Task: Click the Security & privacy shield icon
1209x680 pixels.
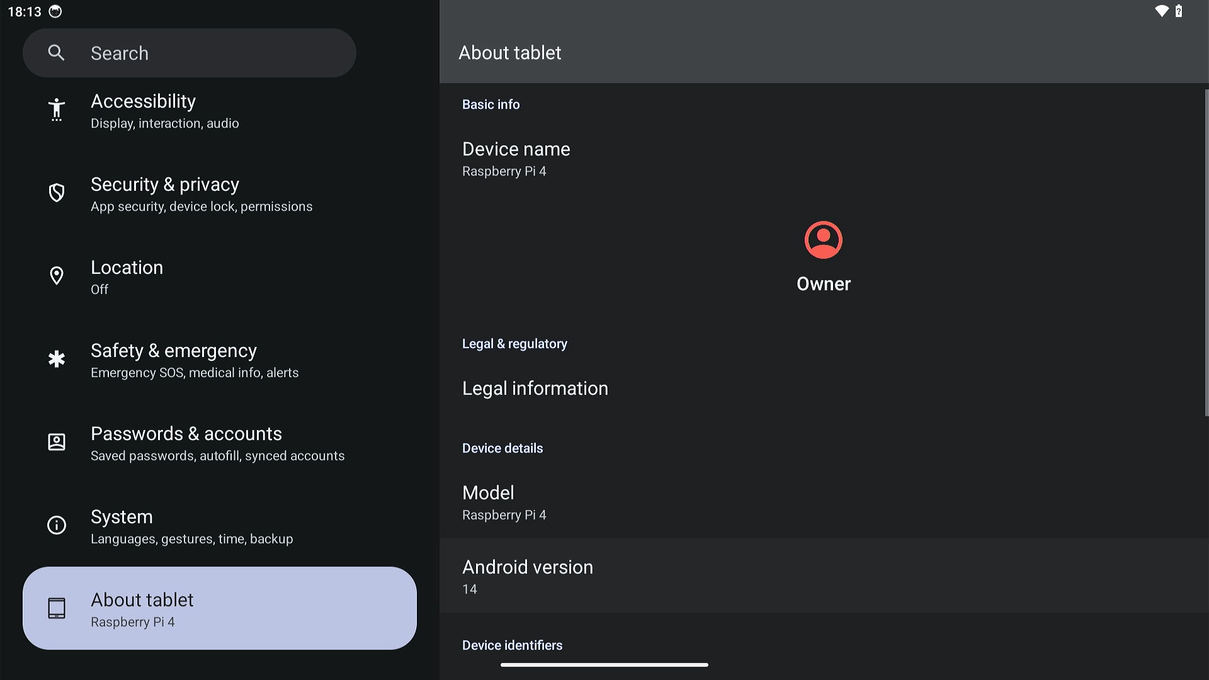Action: (57, 193)
